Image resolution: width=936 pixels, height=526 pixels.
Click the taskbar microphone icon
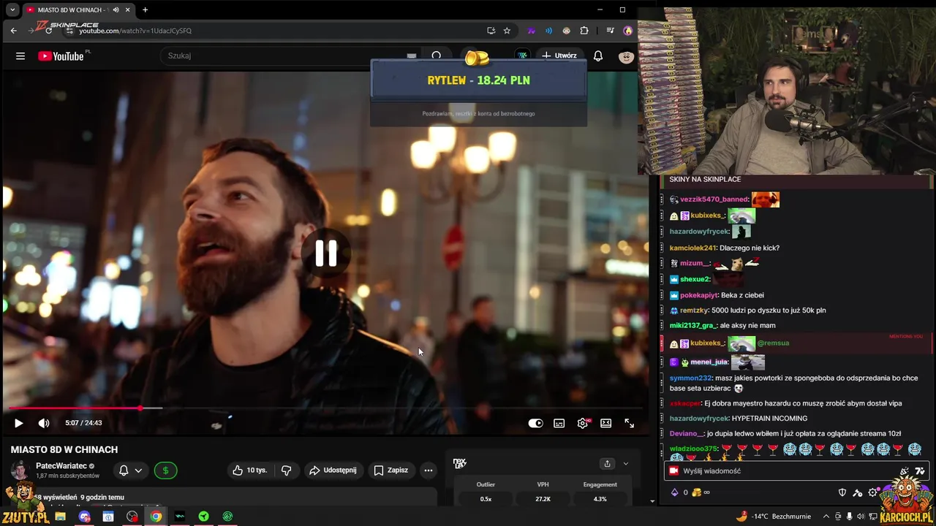[x=850, y=517]
